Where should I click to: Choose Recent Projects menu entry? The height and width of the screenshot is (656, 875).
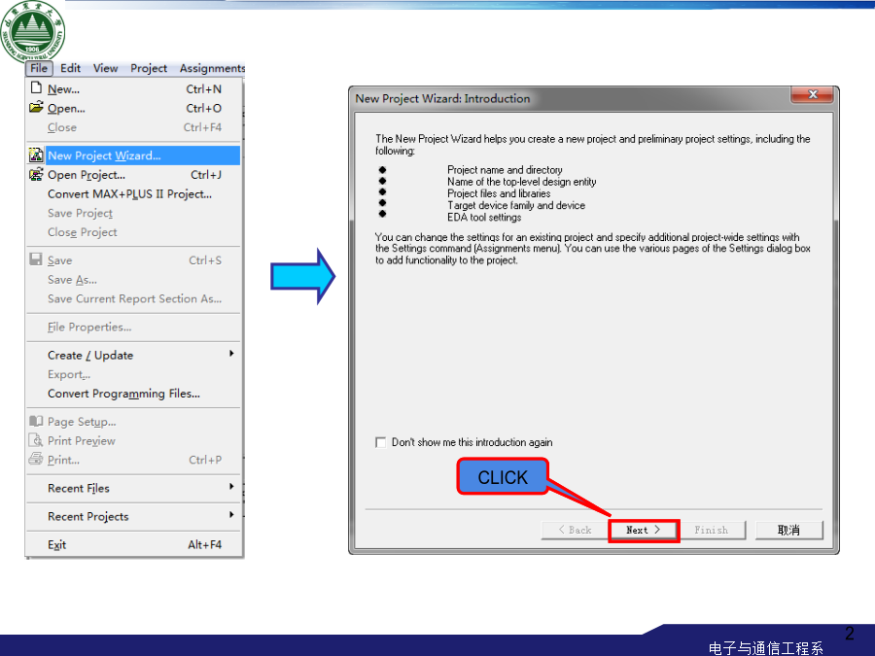134,517
